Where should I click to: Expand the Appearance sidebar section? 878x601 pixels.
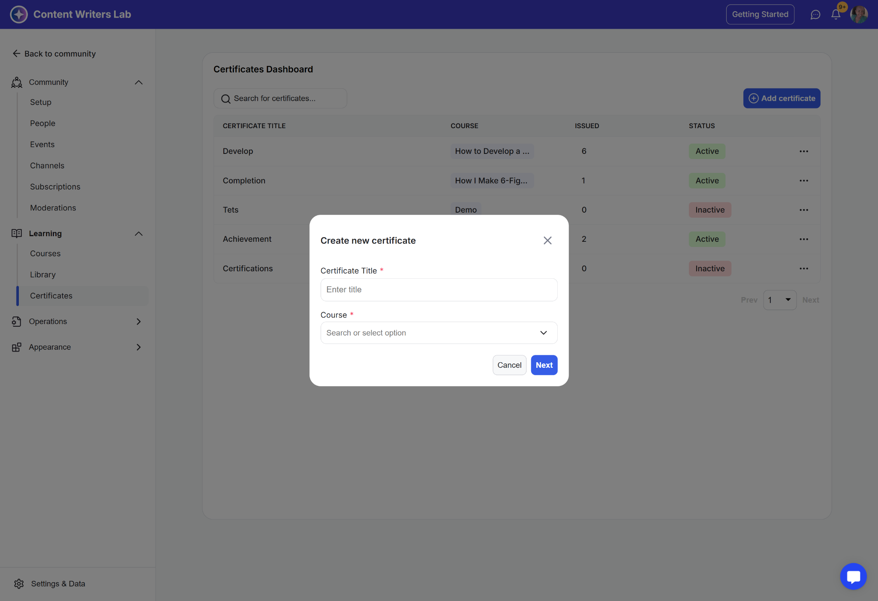click(x=138, y=347)
